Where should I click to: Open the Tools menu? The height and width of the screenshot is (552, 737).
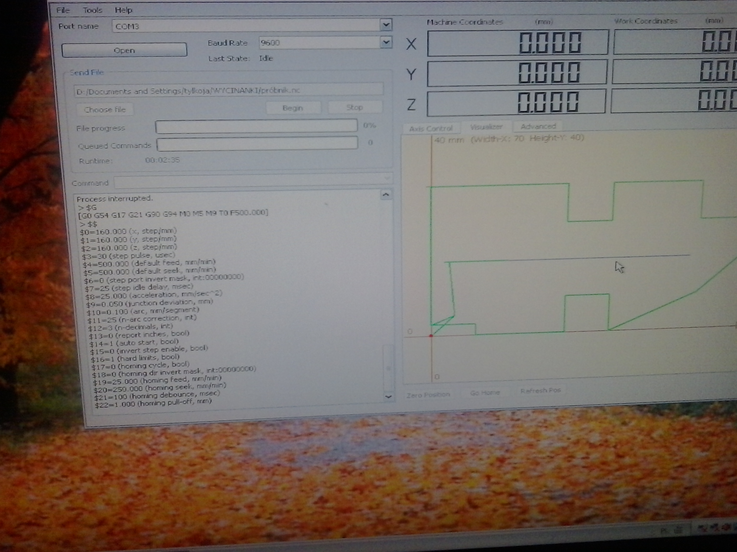[92, 10]
